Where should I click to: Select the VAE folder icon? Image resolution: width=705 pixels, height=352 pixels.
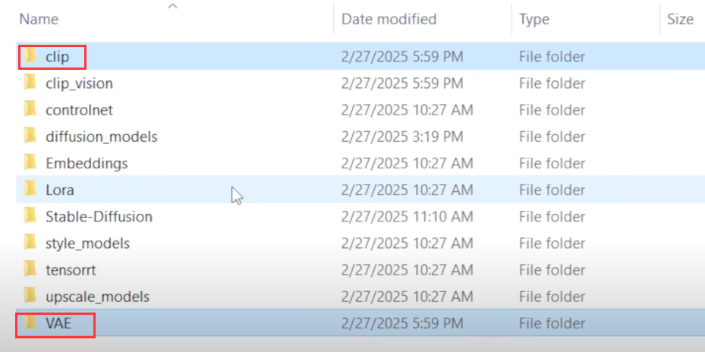[x=30, y=322]
